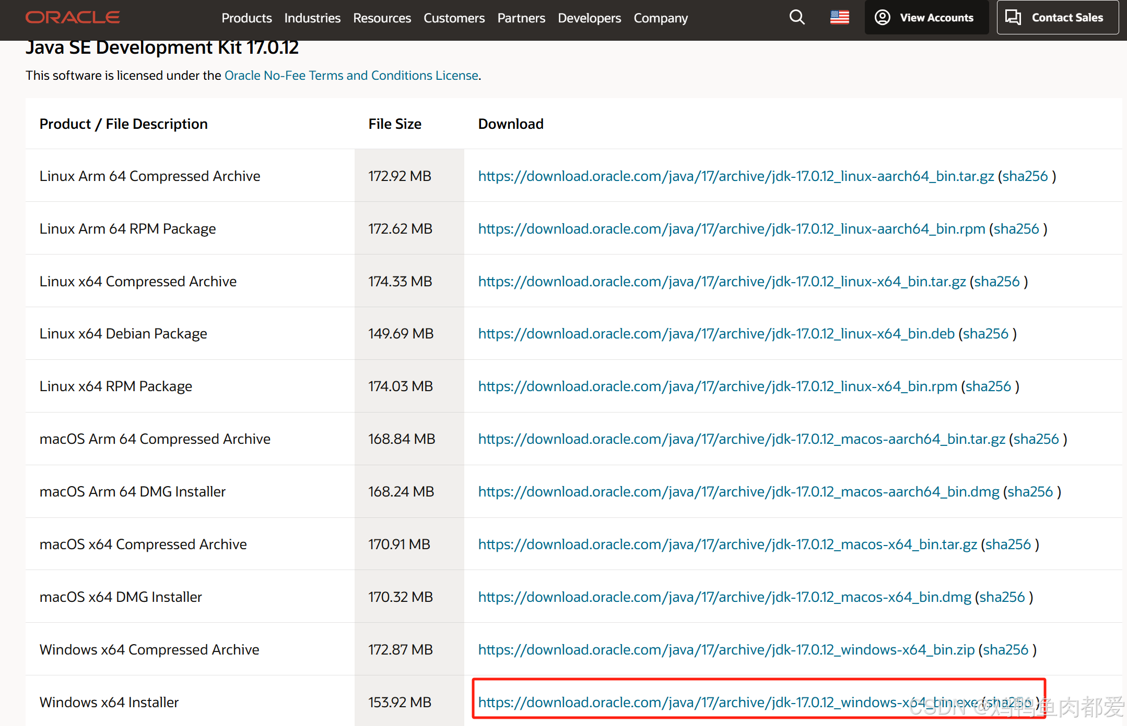
Task: Open the Customers menu
Action: pyautogui.click(x=454, y=18)
